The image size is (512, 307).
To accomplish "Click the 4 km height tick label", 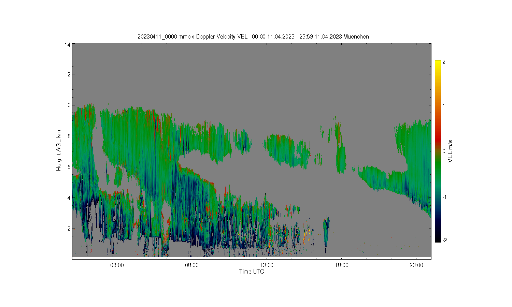I will click(x=69, y=198).
